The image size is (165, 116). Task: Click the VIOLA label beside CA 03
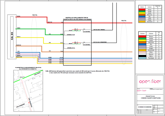point(19,53)
